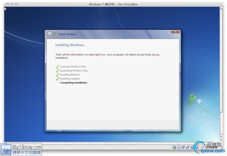Click the green checkmark beside Expanding Windows files
Screen dimensions: 227x156
[x=57, y=71]
